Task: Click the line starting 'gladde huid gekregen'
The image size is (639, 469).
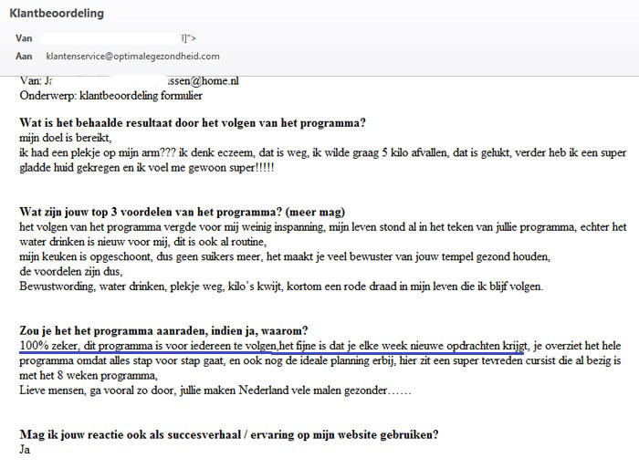Action: 147,168
